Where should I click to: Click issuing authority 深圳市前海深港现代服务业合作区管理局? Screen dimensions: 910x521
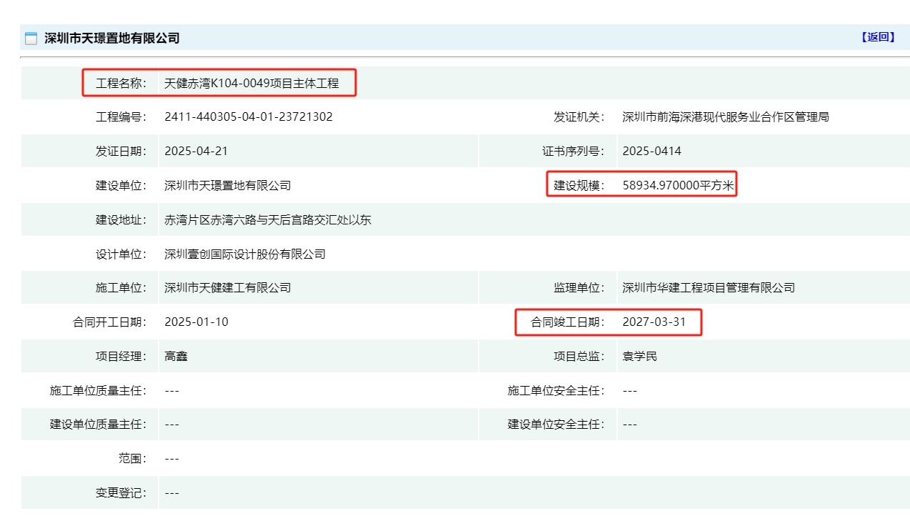725,116
